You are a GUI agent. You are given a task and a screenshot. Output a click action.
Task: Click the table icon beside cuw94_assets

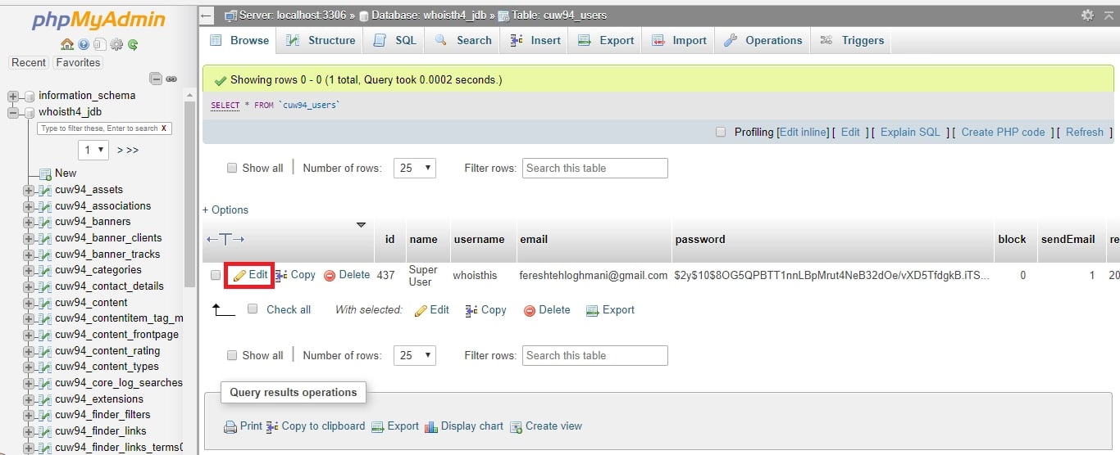(x=45, y=190)
